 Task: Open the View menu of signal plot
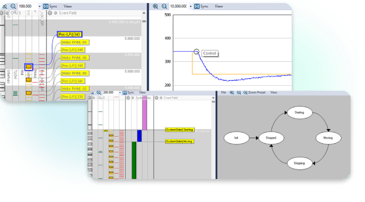[219, 6]
